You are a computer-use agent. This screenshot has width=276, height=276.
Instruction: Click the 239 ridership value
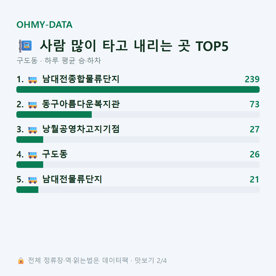tap(252, 79)
